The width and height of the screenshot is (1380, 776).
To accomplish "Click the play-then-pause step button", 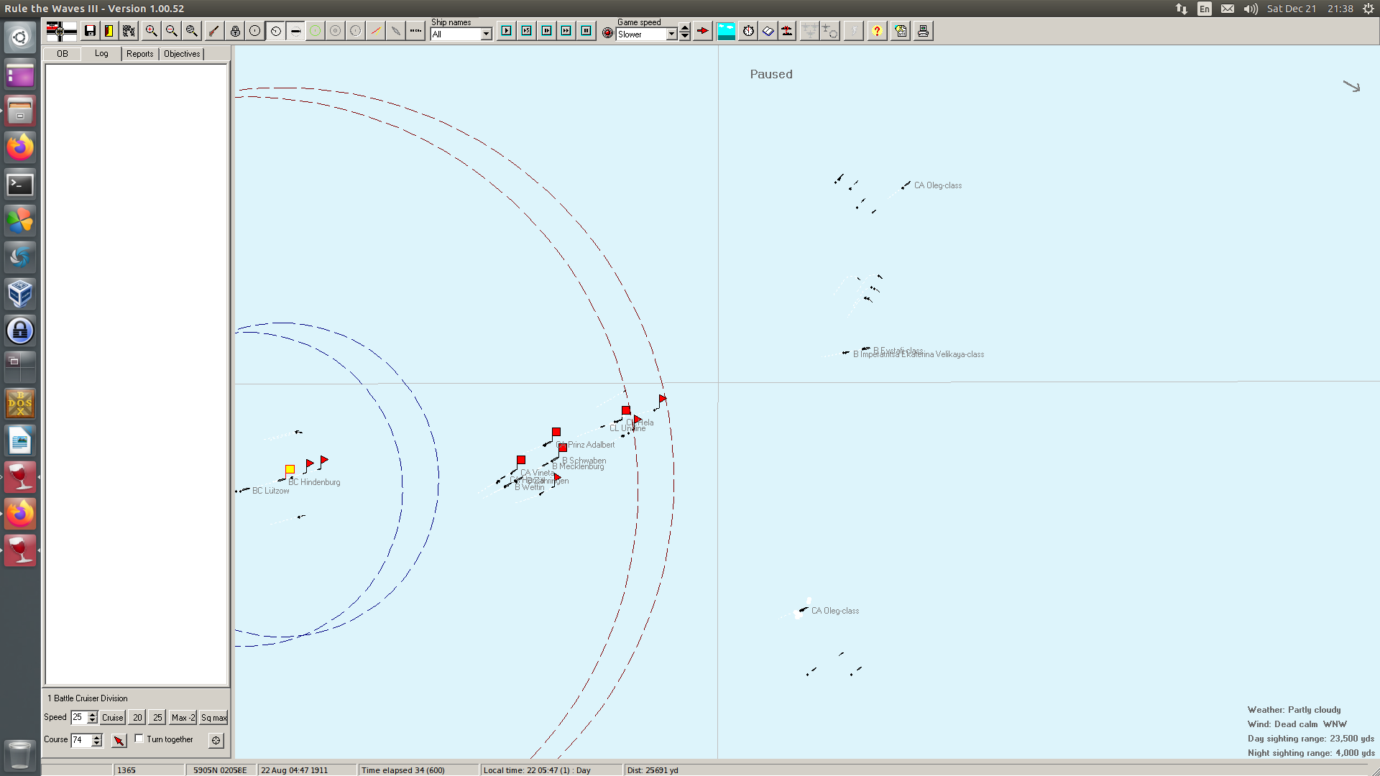I will (x=547, y=31).
